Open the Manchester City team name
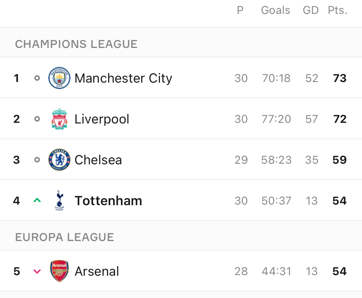362x298 pixels. click(x=123, y=79)
